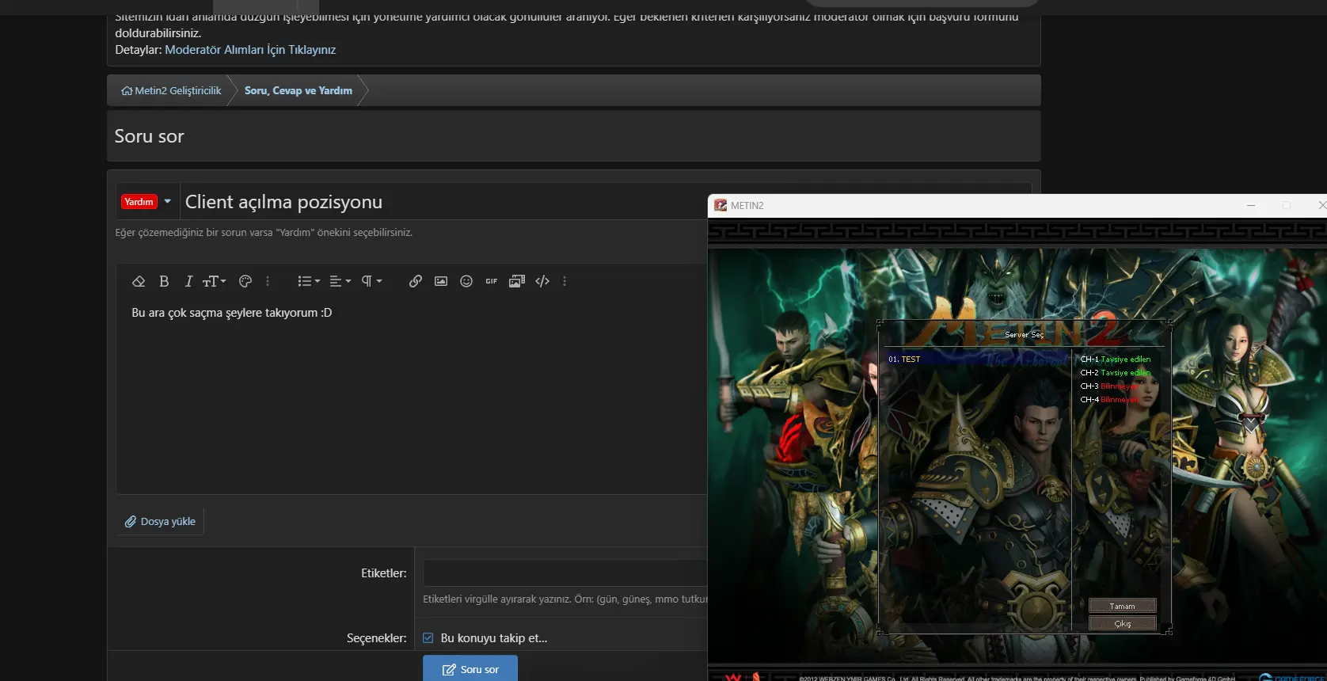
Task: Toggle bold formatting in the editor
Action: (164, 281)
